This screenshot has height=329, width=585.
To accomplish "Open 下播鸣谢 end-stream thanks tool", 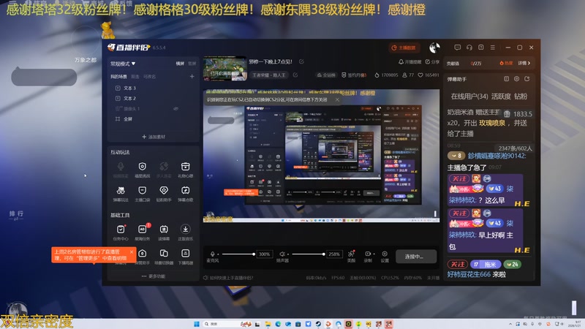I will pyautogui.click(x=185, y=257).
